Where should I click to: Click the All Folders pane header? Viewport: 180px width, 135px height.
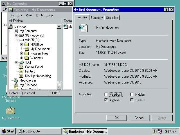click(x=35, y=21)
